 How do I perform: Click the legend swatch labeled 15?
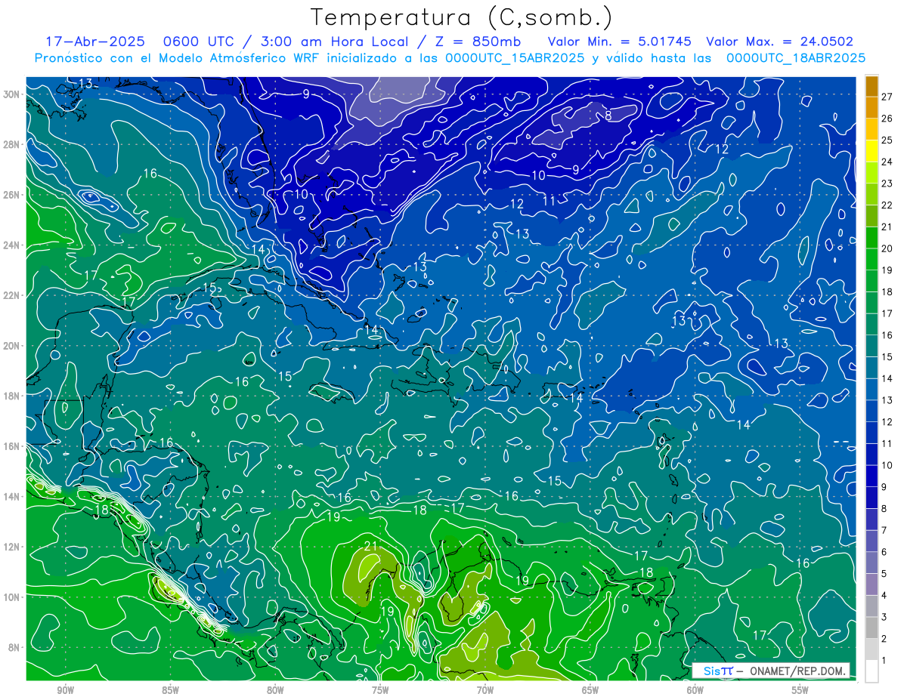(x=871, y=346)
